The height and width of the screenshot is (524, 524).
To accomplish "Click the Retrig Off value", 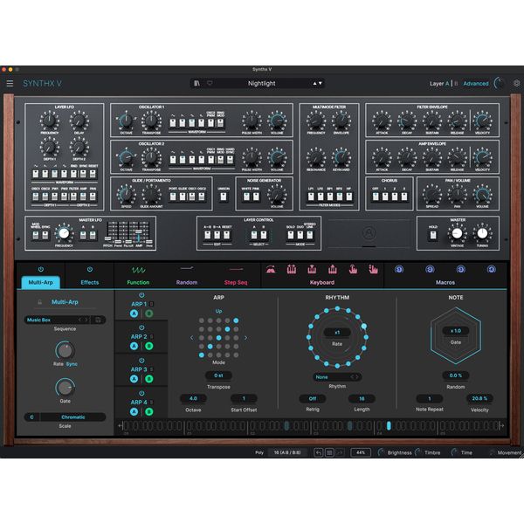I will pos(313,398).
